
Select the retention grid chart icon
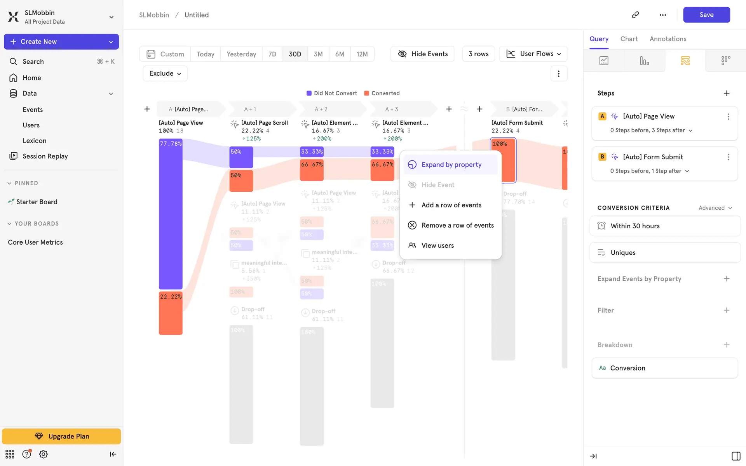coord(725,61)
